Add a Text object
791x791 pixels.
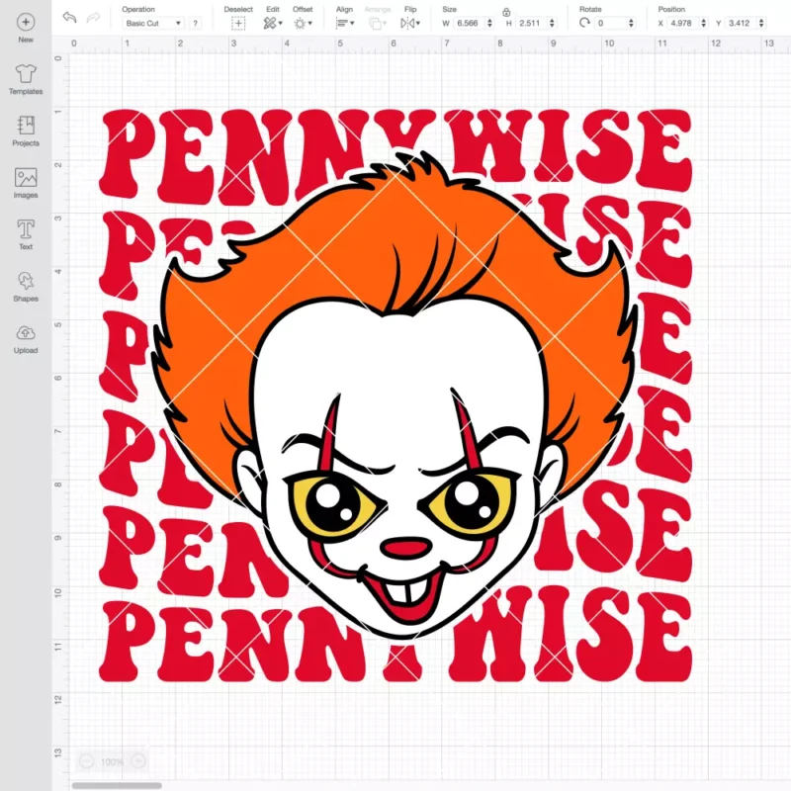coord(26,234)
